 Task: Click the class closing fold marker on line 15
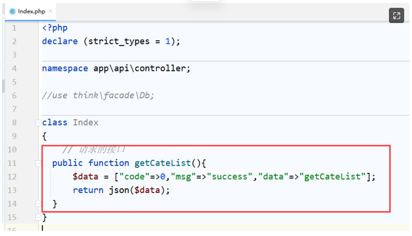[38, 217]
